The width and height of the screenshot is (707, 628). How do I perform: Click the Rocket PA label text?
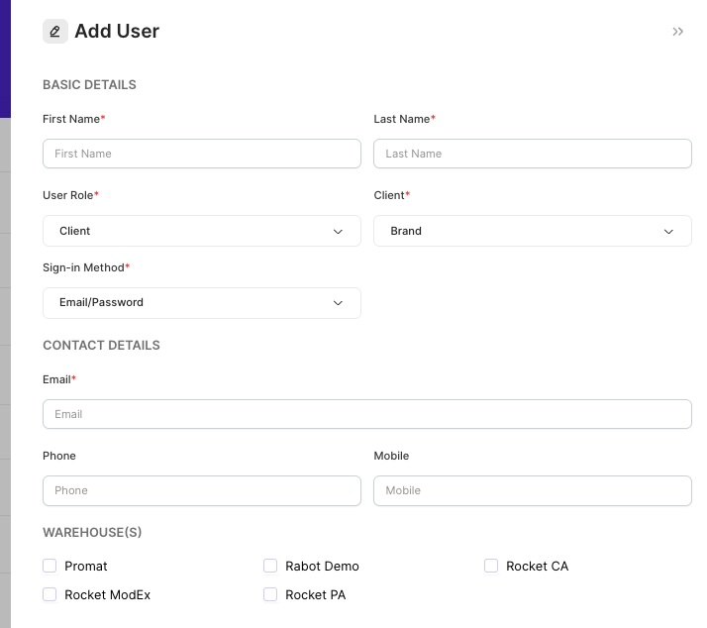click(x=316, y=595)
